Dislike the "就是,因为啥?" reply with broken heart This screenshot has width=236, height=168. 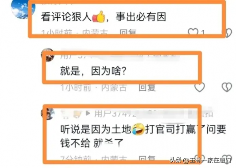pos(227,87)
